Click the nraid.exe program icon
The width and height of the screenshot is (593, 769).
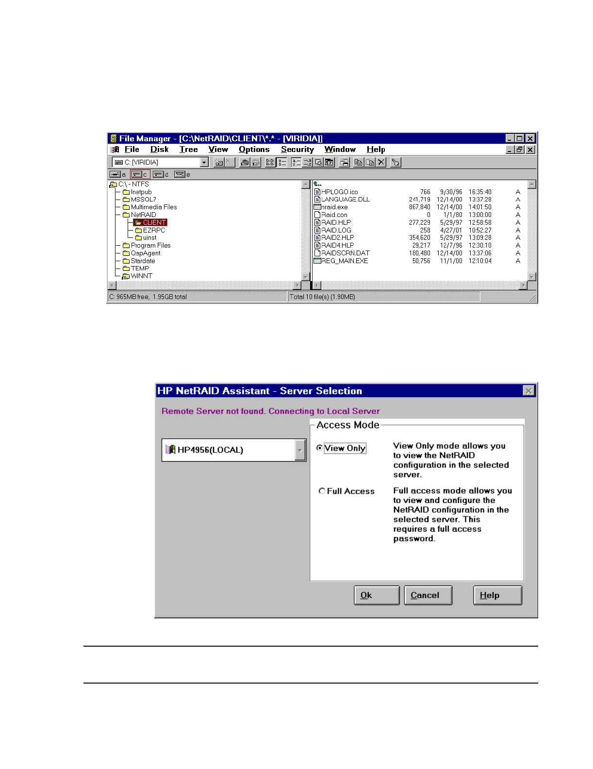pos(317,207)
